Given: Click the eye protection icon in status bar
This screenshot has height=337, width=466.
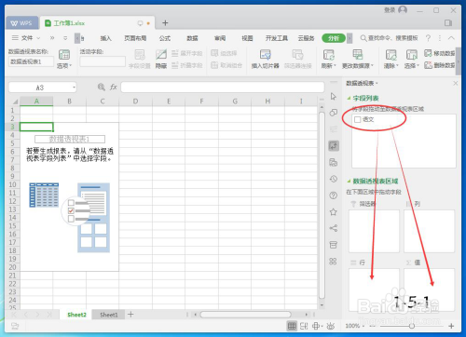Looking at the screenshot, I should click(x=331, y=326).
